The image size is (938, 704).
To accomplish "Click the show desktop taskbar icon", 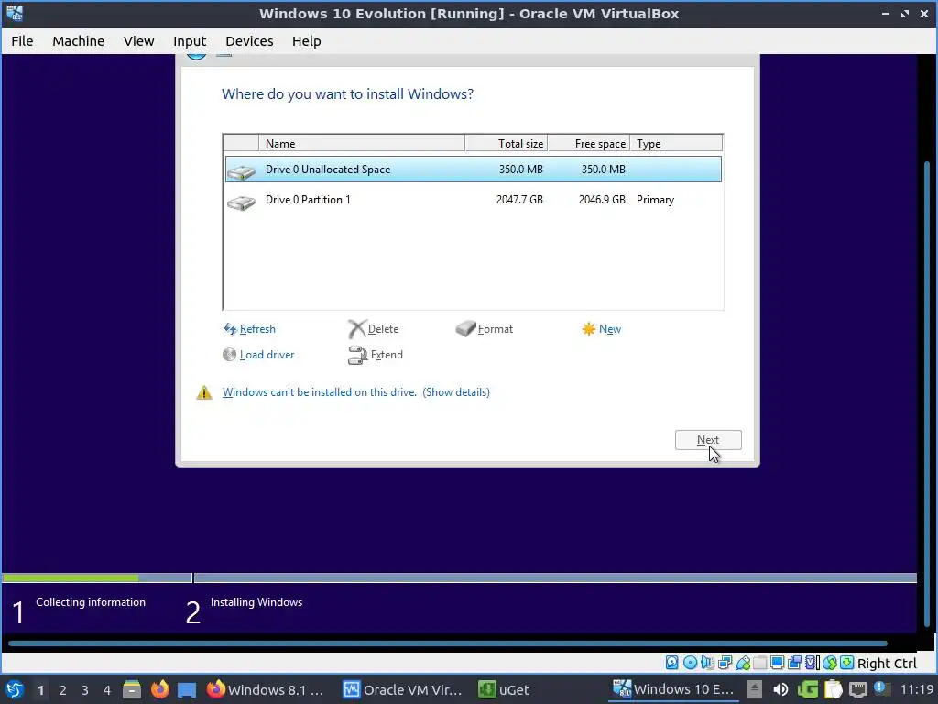I will (187, 690).
